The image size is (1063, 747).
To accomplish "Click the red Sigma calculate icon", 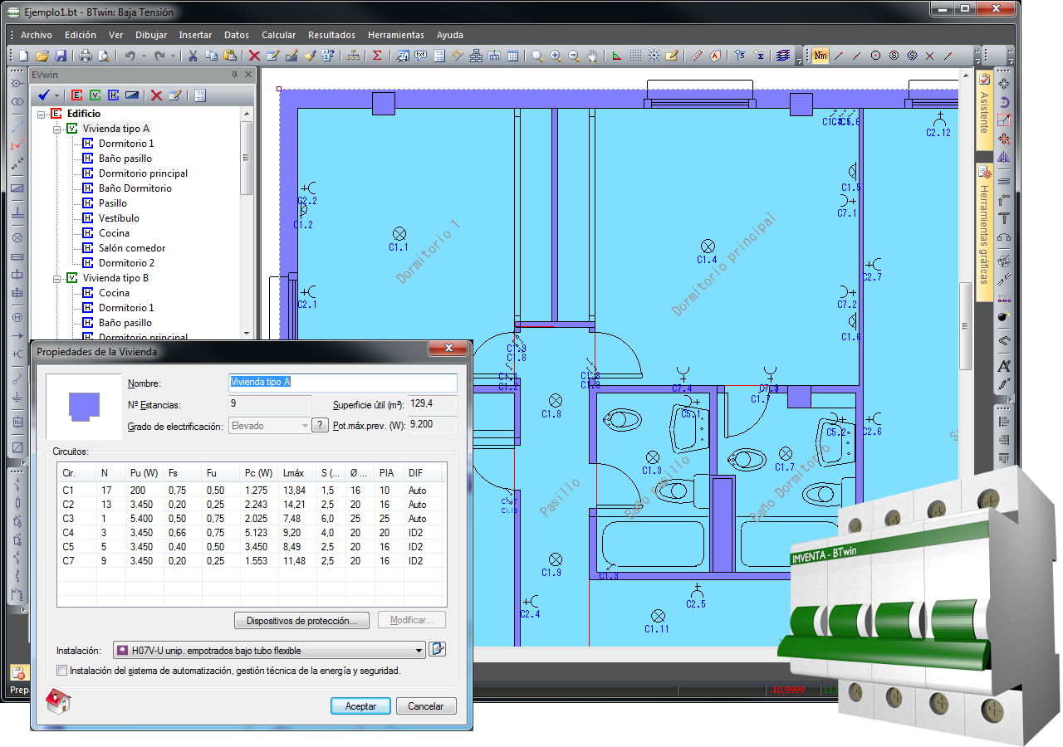I will click(377, 56).
